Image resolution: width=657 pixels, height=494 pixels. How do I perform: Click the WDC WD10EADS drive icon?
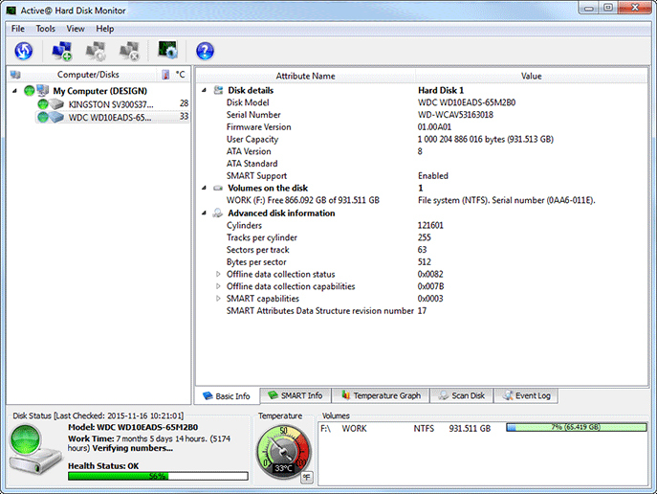[x=56, y=117]
